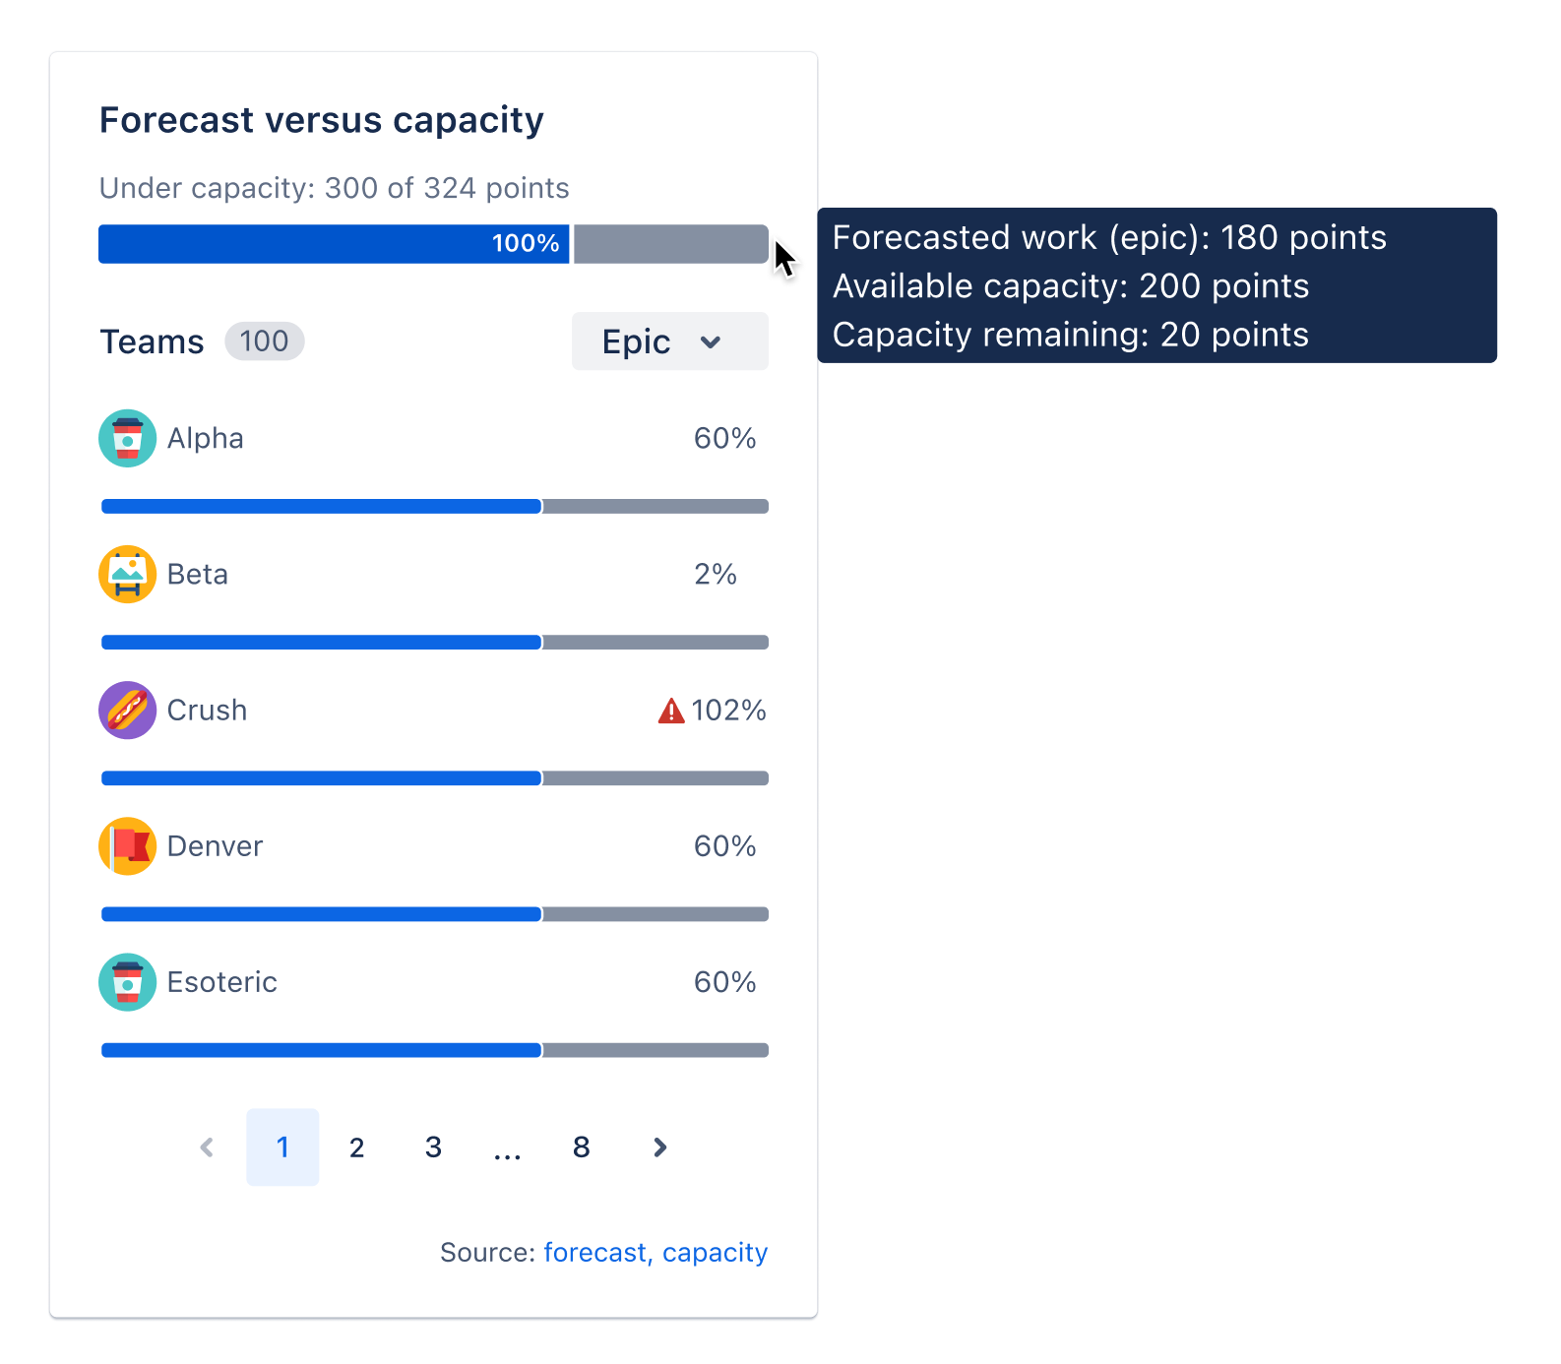This screenshot has width=1561, height=1364.
Task: Go to previous page with left chevron
Action: (x=207, y=1147)
